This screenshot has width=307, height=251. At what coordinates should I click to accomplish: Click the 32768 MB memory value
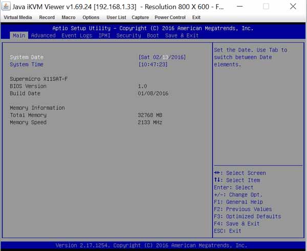click(150, 115)
